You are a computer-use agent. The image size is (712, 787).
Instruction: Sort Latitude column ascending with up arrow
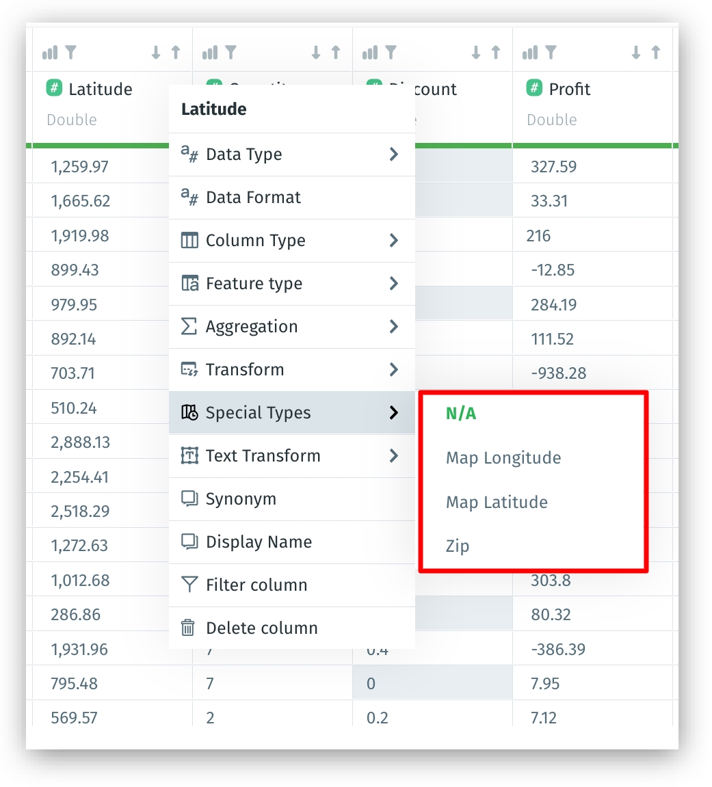(176, 53)
